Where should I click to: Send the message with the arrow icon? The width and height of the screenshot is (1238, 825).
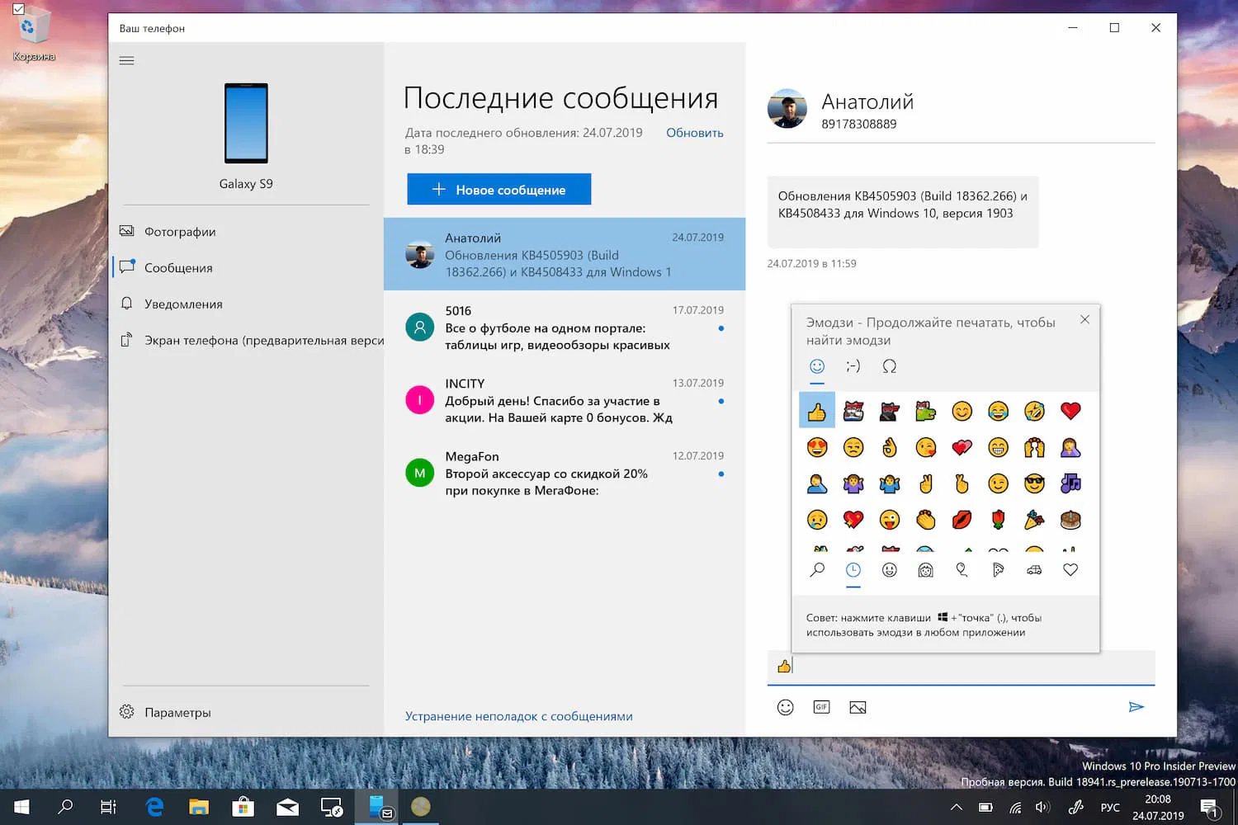pos(1136,707)
